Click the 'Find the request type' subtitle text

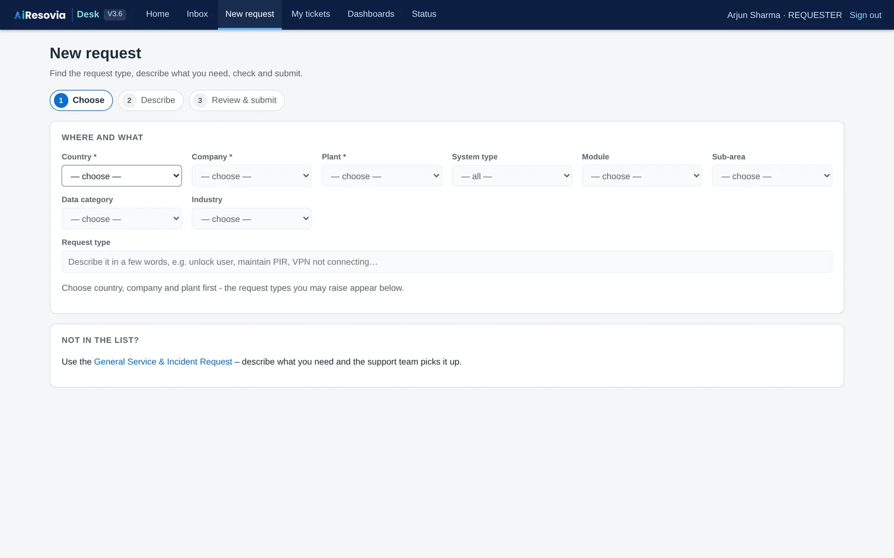click(176, 74)
